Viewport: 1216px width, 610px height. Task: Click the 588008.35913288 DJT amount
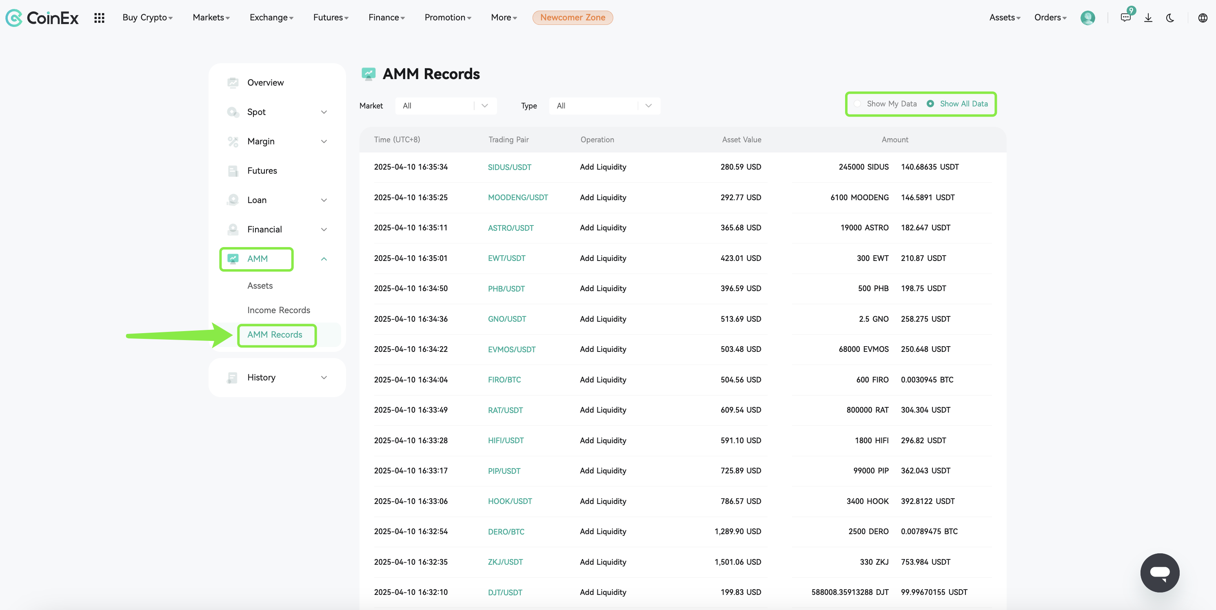pyautogui.click(x=850, y=592)
